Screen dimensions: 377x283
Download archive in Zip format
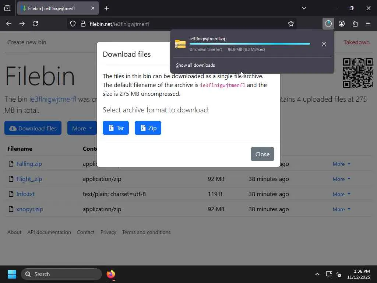[148, 128]
